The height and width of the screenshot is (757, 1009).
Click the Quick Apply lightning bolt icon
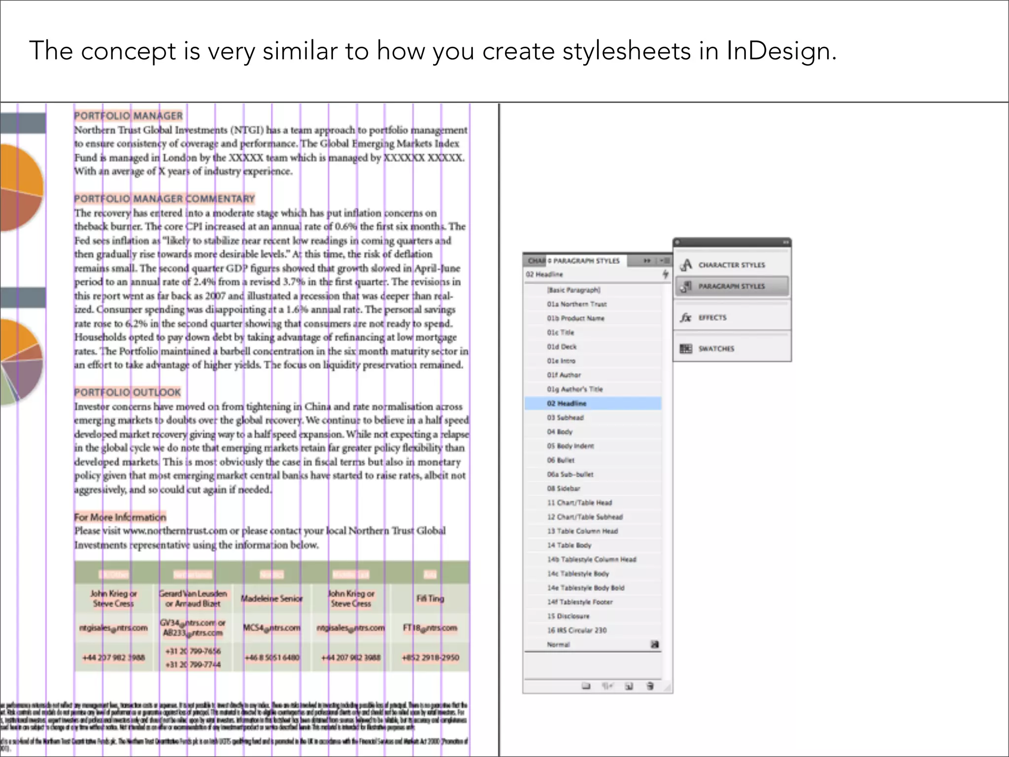[x=665, y=274]
